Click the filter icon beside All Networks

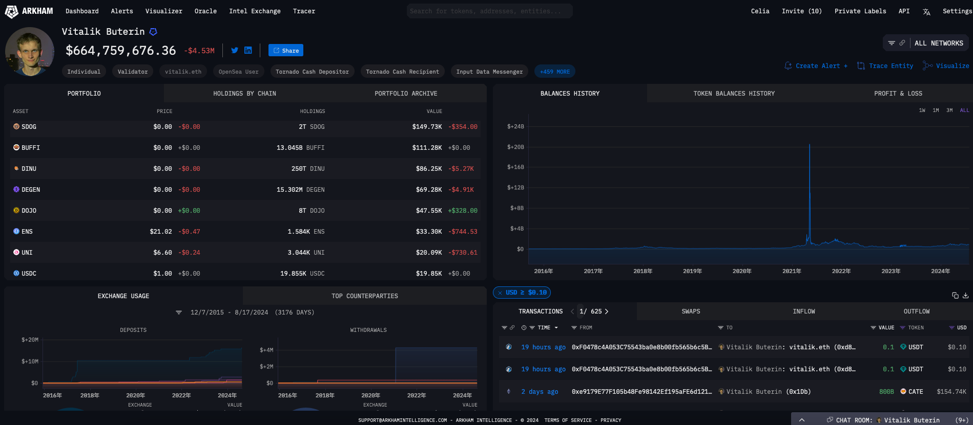(x=892, y=43)
